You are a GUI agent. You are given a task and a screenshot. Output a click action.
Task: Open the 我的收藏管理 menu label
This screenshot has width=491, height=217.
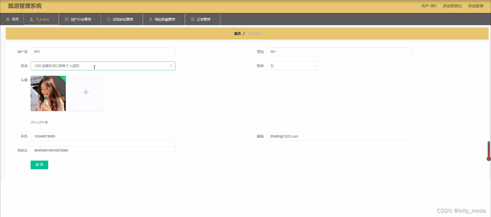tap(165, 19)
